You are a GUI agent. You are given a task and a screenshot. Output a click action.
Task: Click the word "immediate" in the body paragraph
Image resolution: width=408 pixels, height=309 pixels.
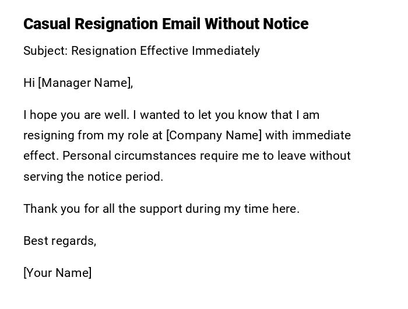(x=321, y=135)
